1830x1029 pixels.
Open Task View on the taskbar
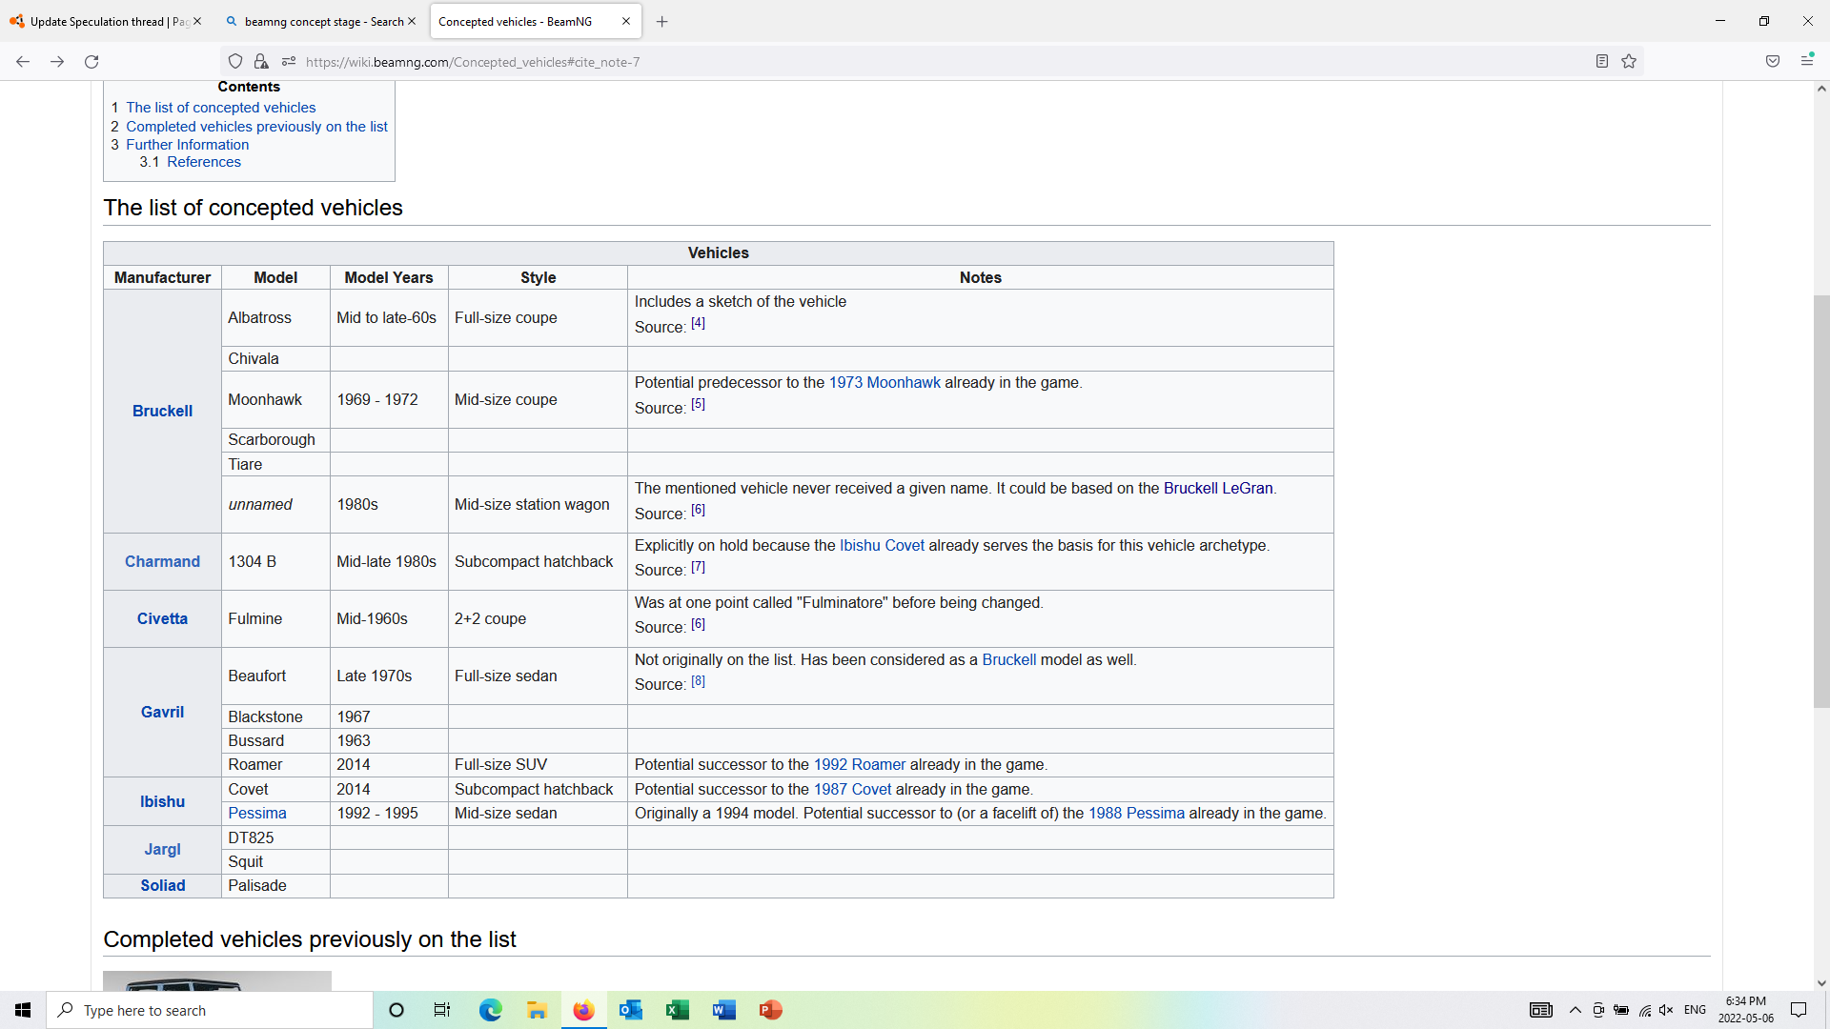pos(442,1010)
